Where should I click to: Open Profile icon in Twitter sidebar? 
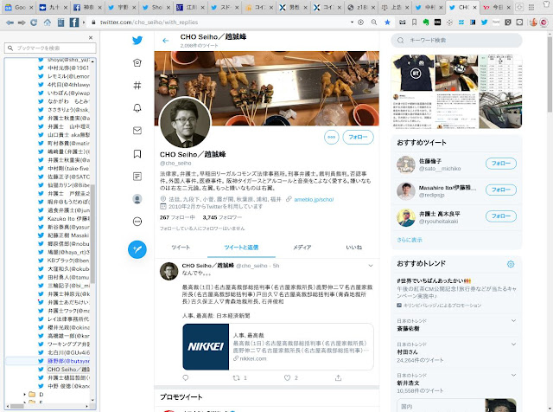click(x=137, y=199)
